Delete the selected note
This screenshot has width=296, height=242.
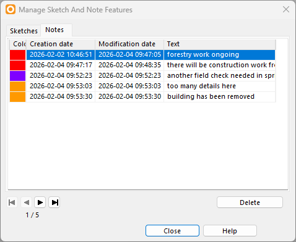[x=250, y=202]
